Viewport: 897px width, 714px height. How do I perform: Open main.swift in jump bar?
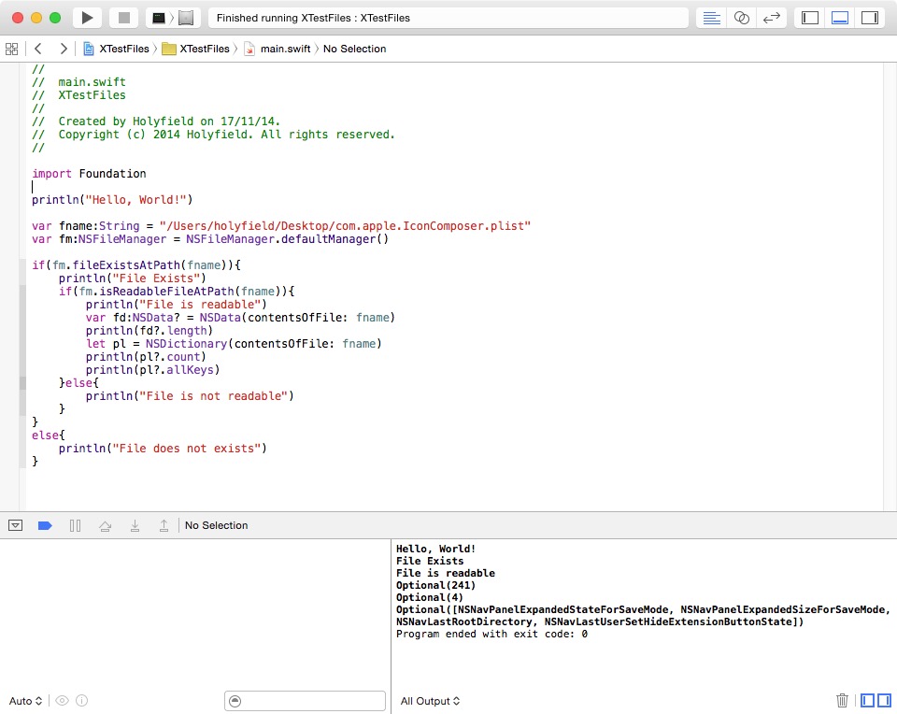278,49
